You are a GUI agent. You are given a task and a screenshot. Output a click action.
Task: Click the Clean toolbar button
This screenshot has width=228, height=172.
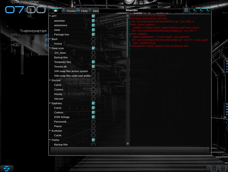click(82, 11)
